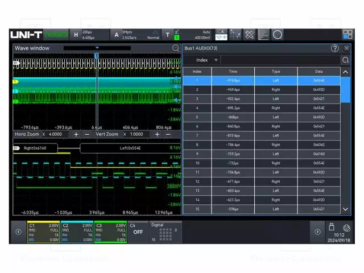Click the circle icon in top toolbar
Viewport: 364px width, 273px height.
[x=278, y=35]
